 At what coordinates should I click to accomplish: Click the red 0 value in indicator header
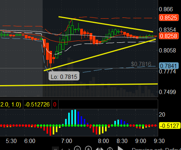[x=55, y=105]
